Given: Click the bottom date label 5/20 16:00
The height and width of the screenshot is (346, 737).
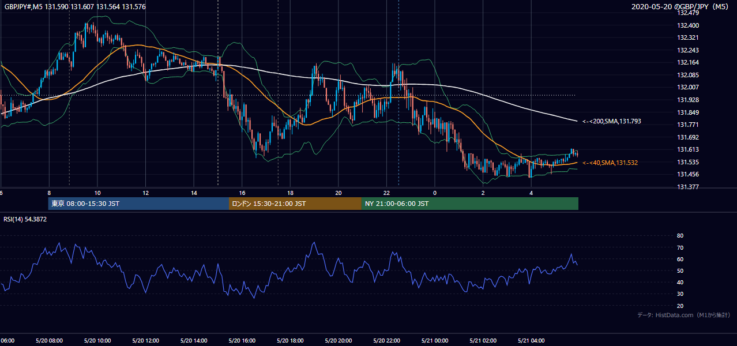Looking at the screenshot, I should [x=242, y=341].
